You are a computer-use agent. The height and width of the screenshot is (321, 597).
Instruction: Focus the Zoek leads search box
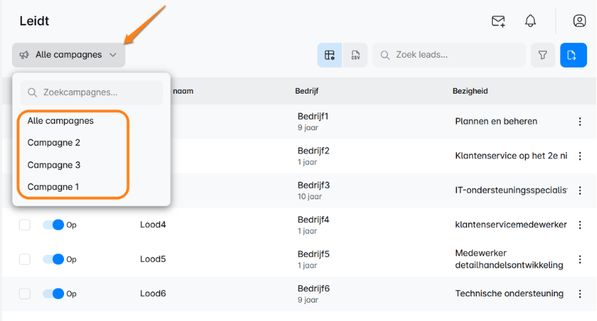tap(451, 55)
